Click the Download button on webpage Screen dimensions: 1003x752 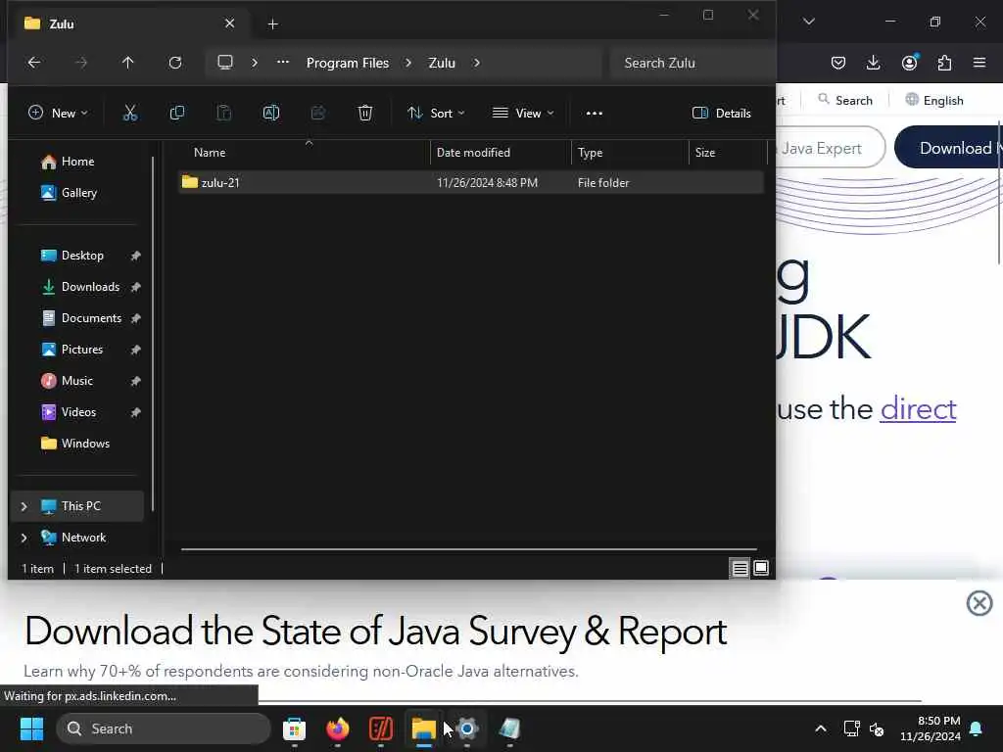[x=949, y=148]
